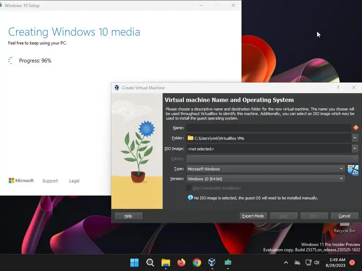Click the Next button
This screenshot has height=271, width=362.
pyautogui.click(x=314, y=216)
